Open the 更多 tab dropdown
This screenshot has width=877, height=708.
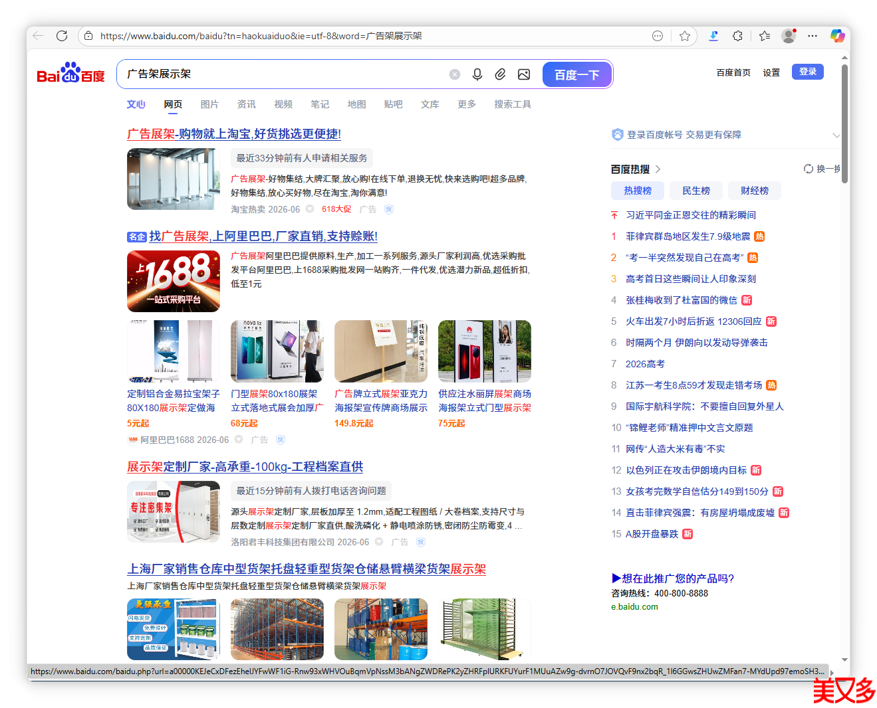[x=467, y=104]
